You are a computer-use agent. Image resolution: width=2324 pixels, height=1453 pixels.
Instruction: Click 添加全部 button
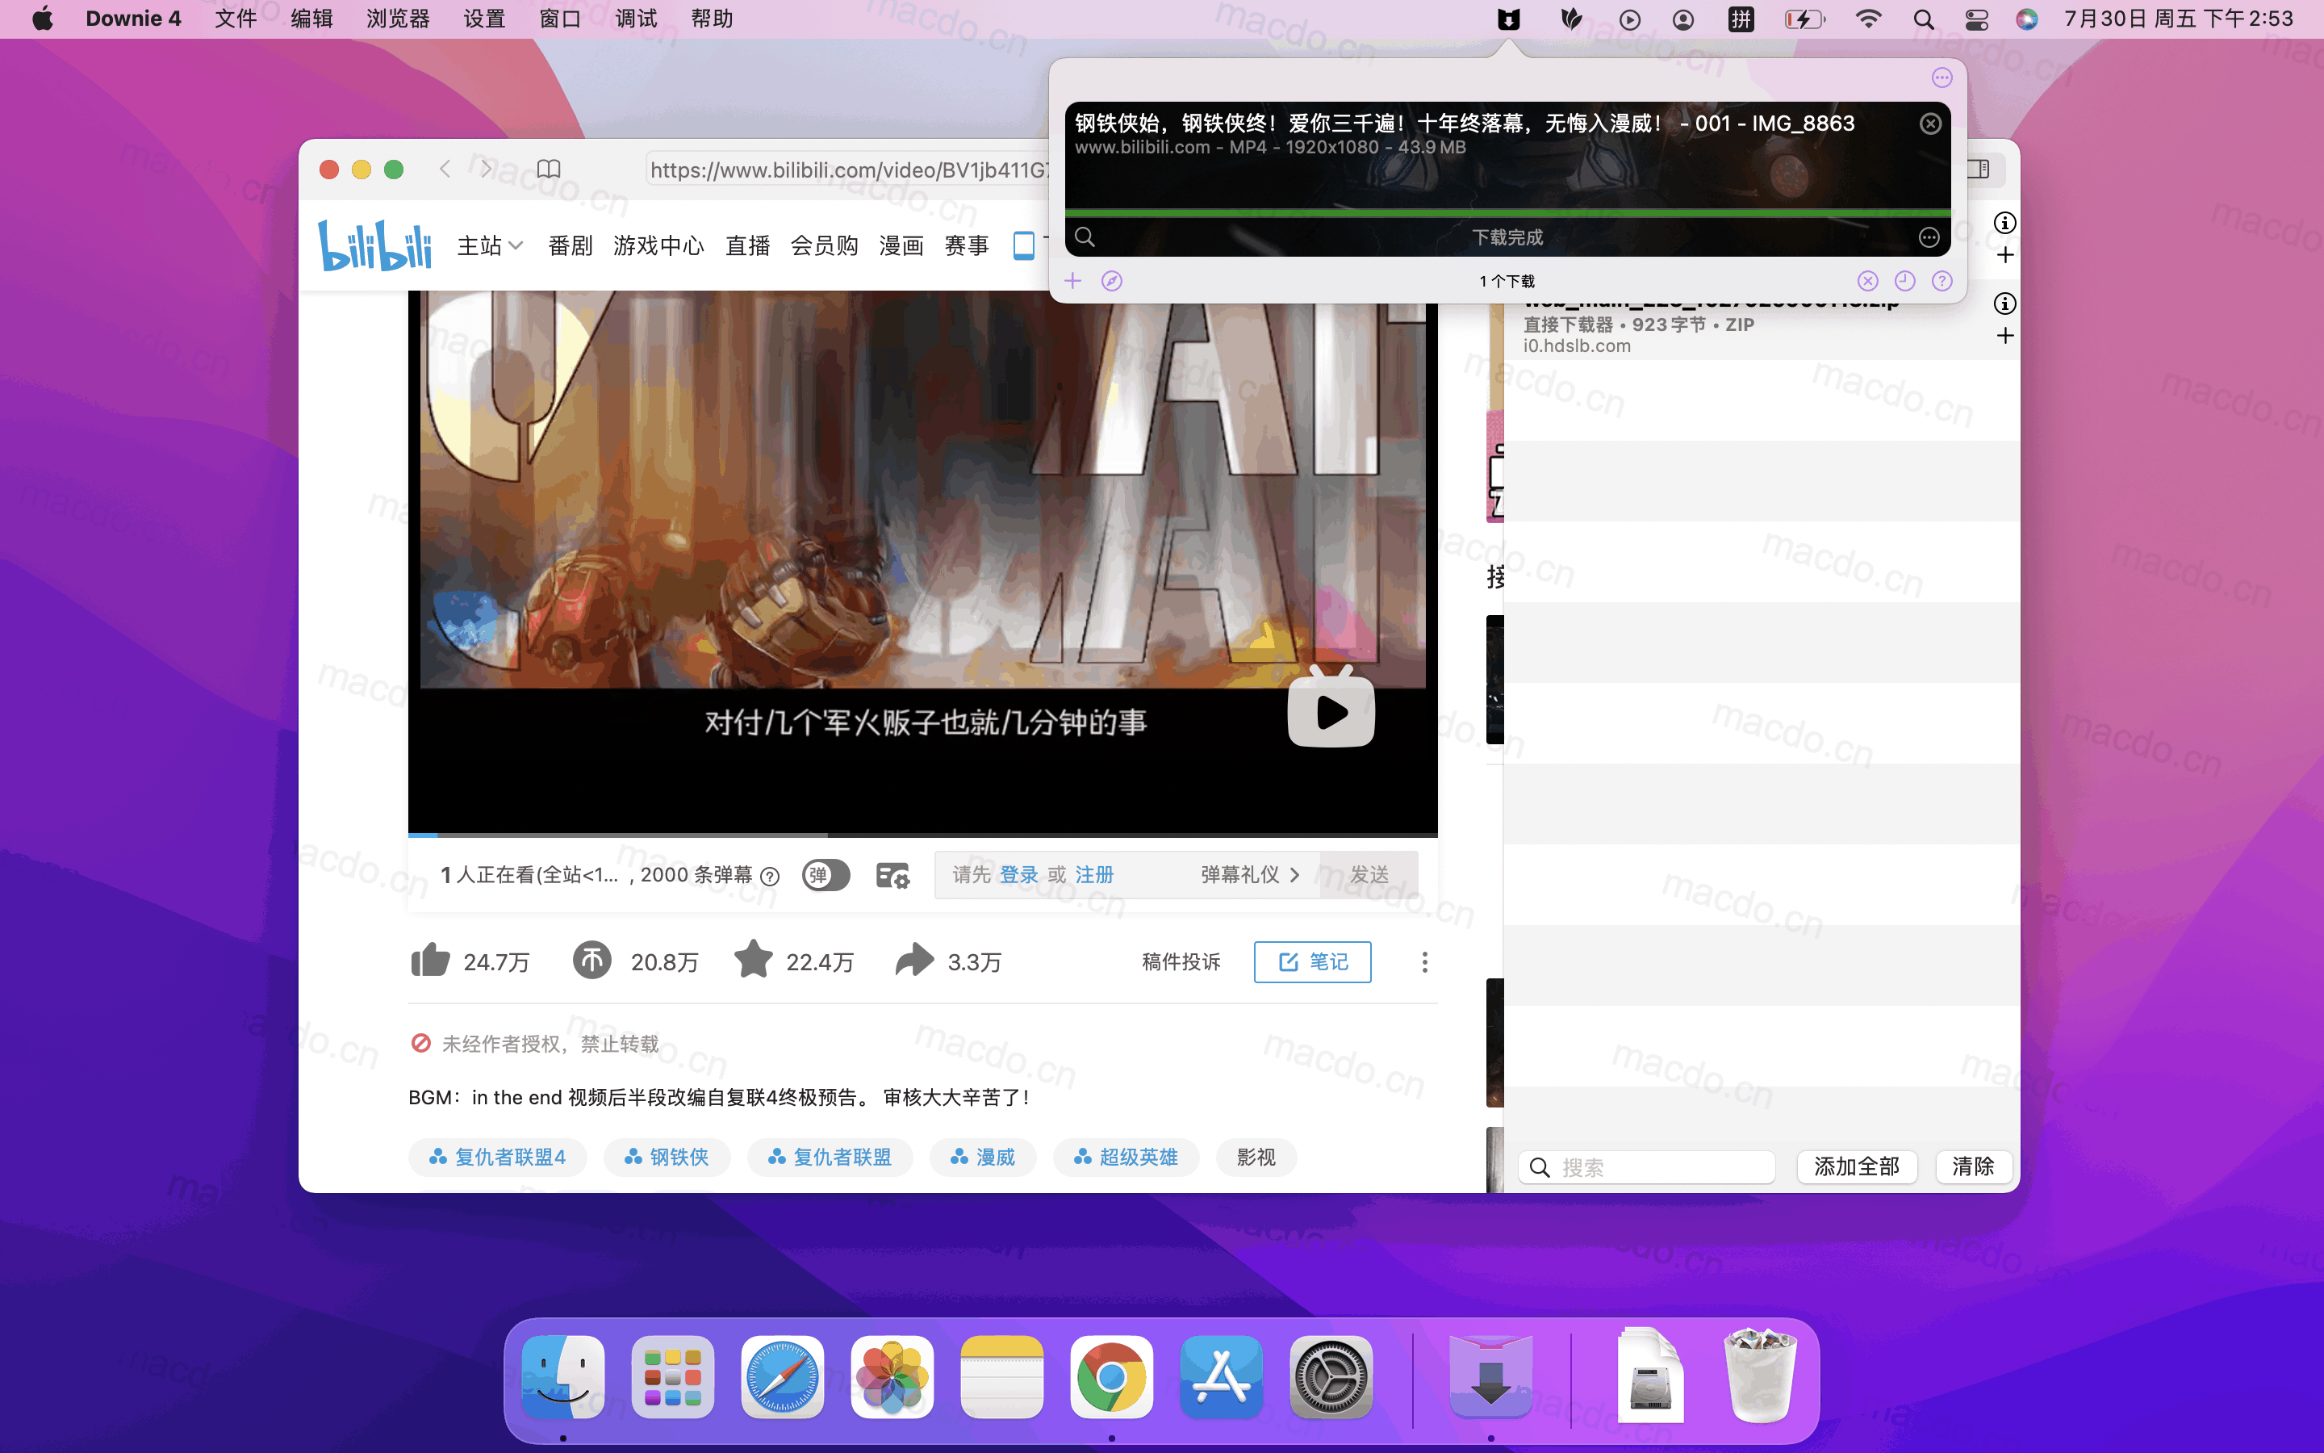(x=1856, y=1166)
